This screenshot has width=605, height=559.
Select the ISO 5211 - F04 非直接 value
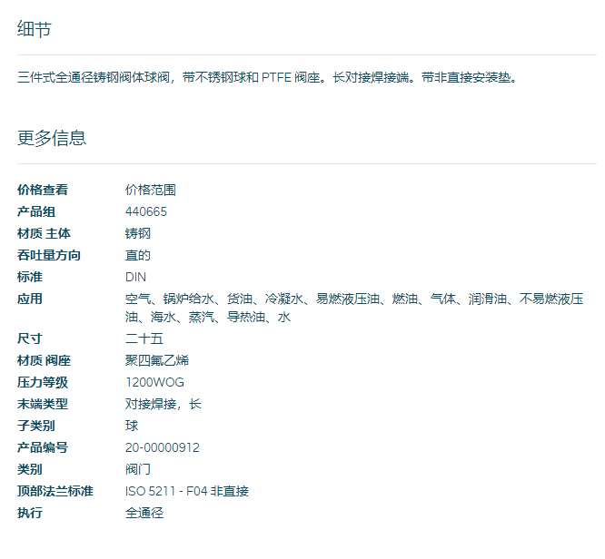[x=187, y=491]
